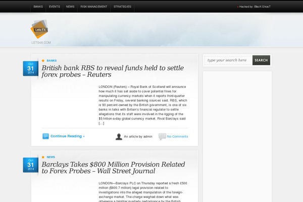Image resolution: width=303 pixels, height=202 pixels.
Task: Open the NEWS category link above Barclays article
Action: [51, 157]
